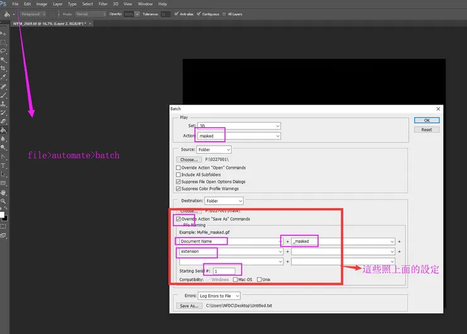Select the Hand tool
Image resolution: width=467 pixels, height=334 pixels.
3,192
